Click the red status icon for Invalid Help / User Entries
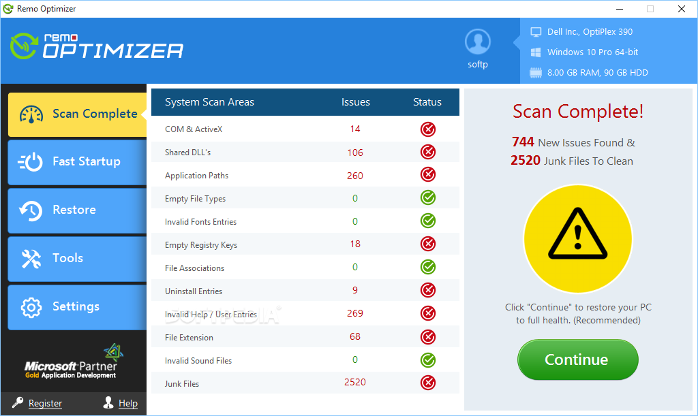This screenshot has width=698, height=416. pos(428,313)
